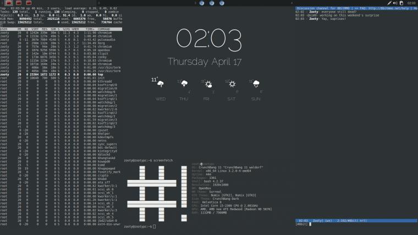This screenshot has height=235, width=418.
Task: Click the %CPU column header in top
Action: point(66,29)
